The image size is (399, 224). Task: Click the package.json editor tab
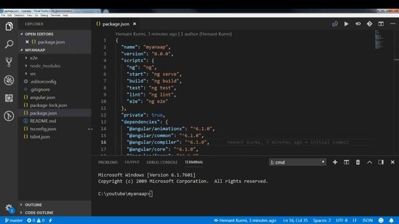coord(116,24)
